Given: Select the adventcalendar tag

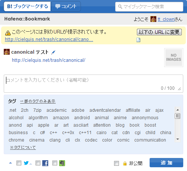Looking at the screenshot, I should click(105, 110).
